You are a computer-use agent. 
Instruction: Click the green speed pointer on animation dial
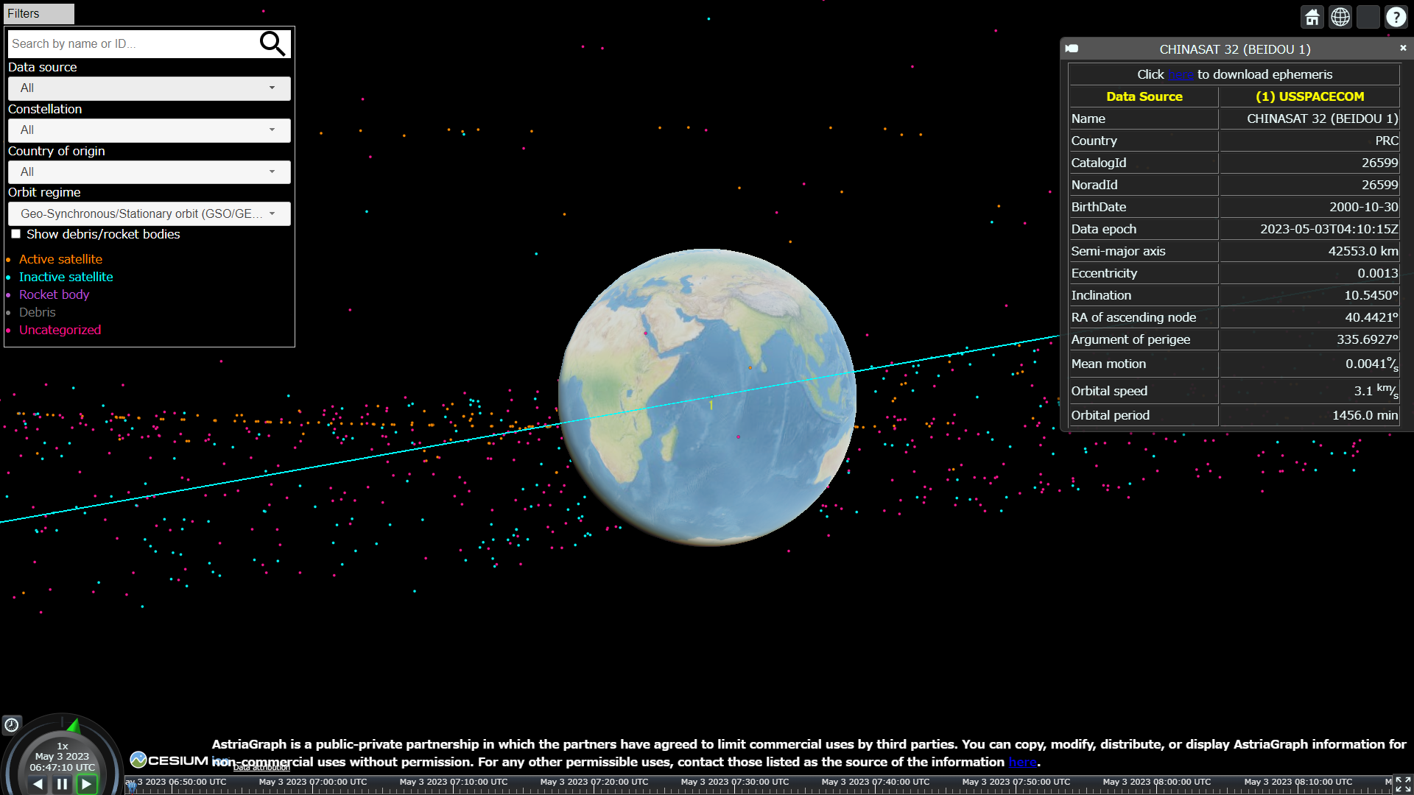click(74, 727)
